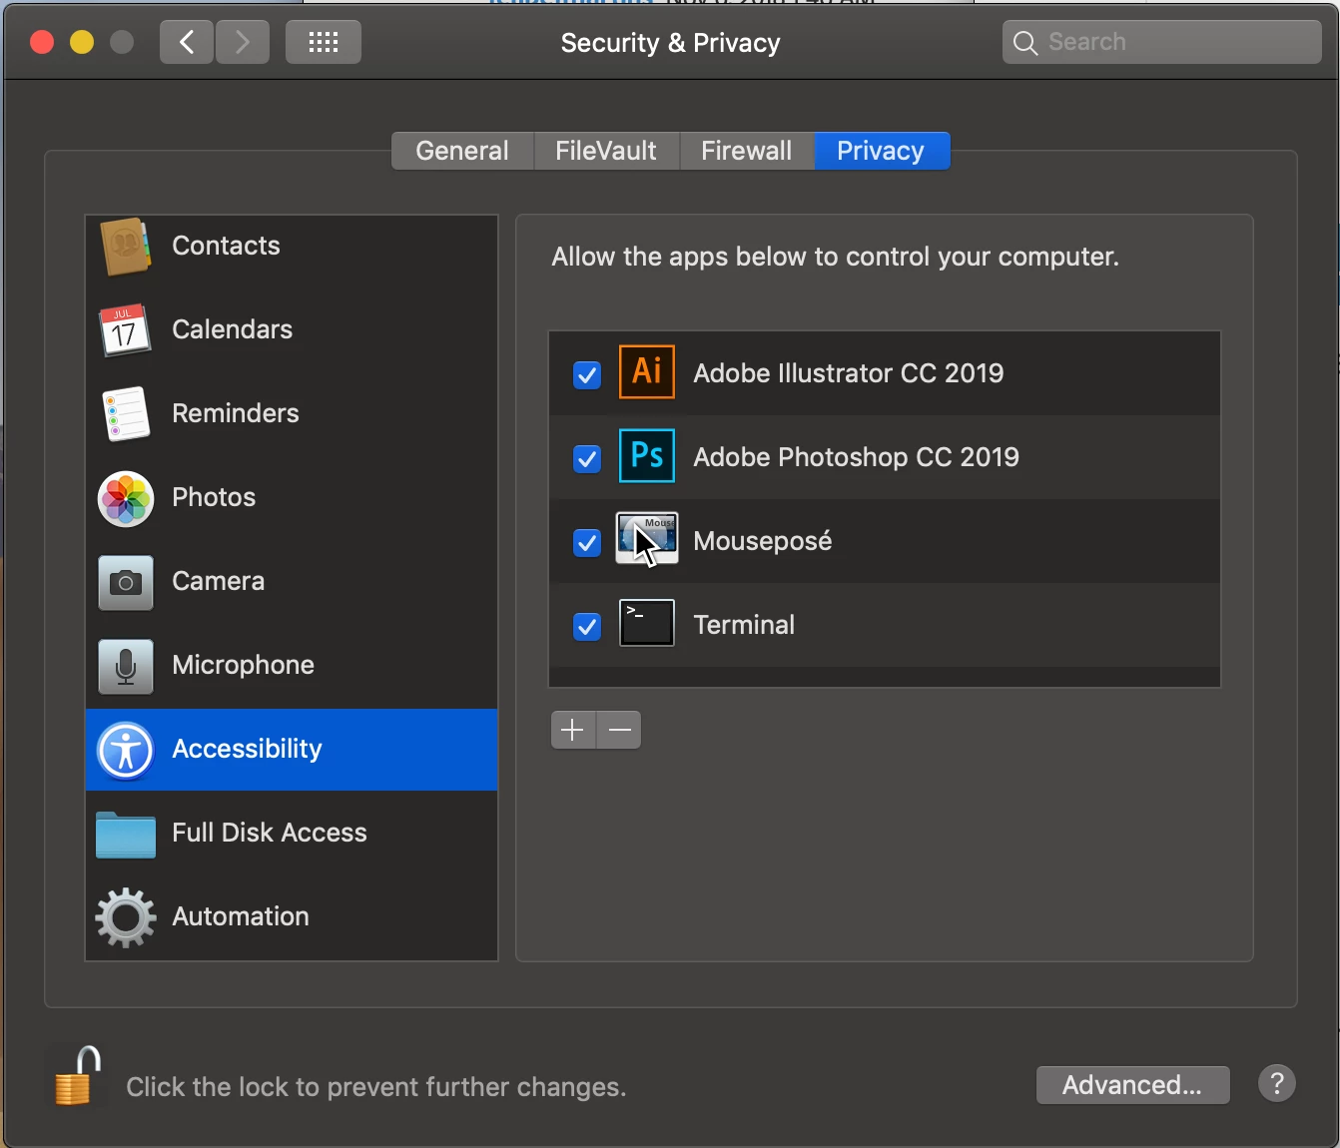Image resolution: width=1340 pixels, height=1148 pixels.
Task: Switch to the General tab
Action: (x=462, y=151)
